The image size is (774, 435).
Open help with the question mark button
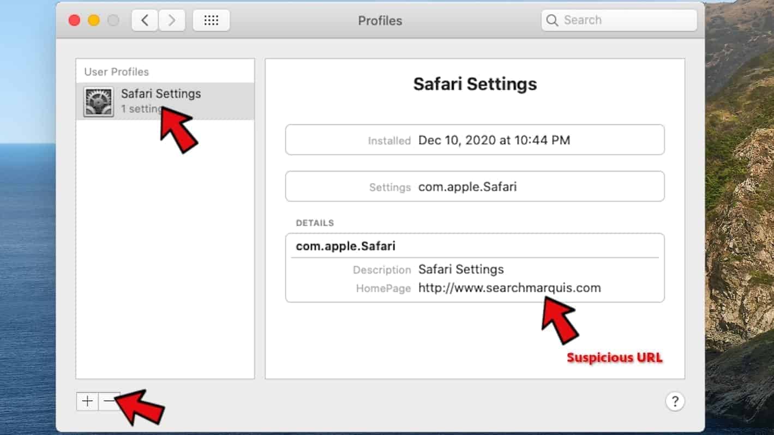pyautogui.click(x=675, y=401)
